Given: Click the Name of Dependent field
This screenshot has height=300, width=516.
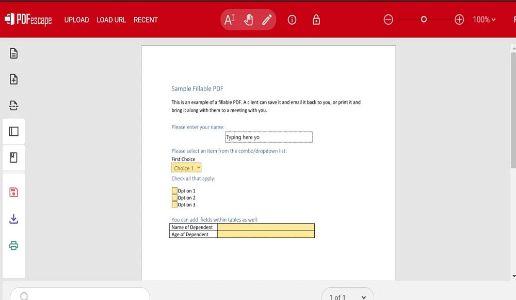Looking at the screenshot, I should (266, 227).
